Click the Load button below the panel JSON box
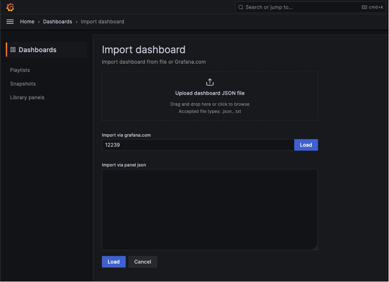389x282 pixels. tap(113, 262)
